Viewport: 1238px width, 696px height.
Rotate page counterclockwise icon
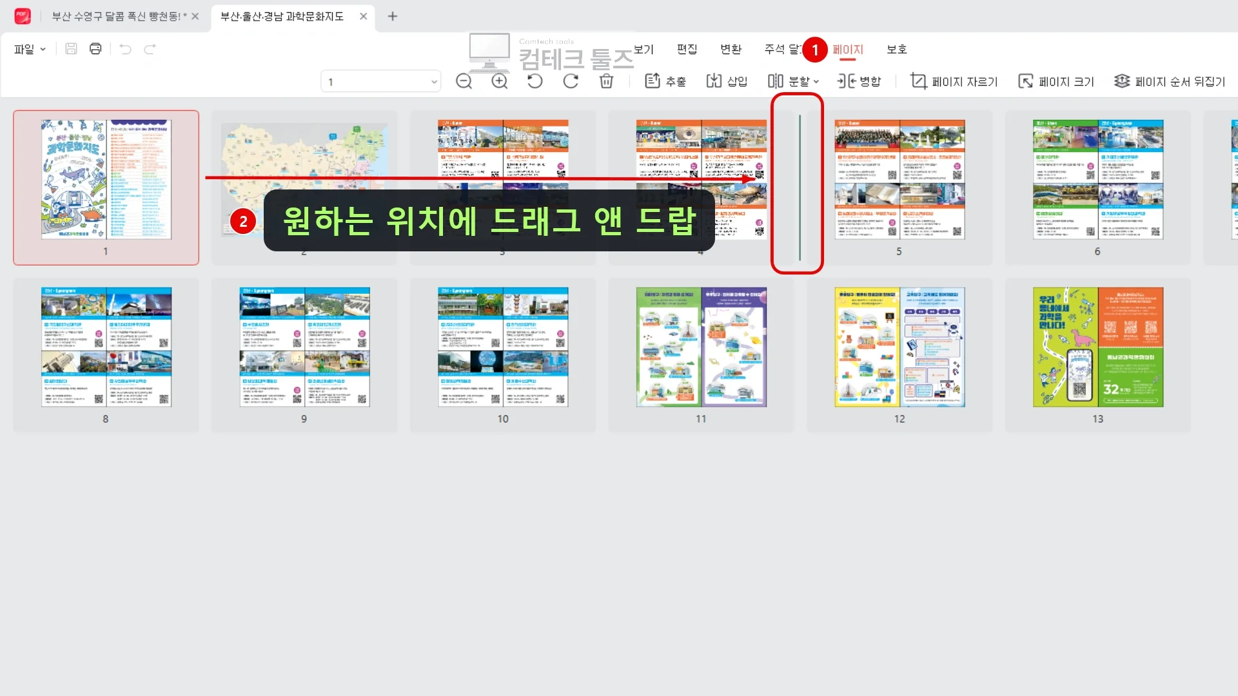pyautogui.click(x=535, y=81)
